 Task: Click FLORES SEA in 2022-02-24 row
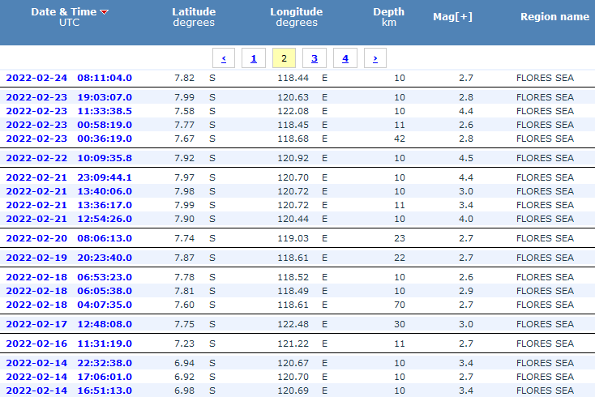point(545,78)
